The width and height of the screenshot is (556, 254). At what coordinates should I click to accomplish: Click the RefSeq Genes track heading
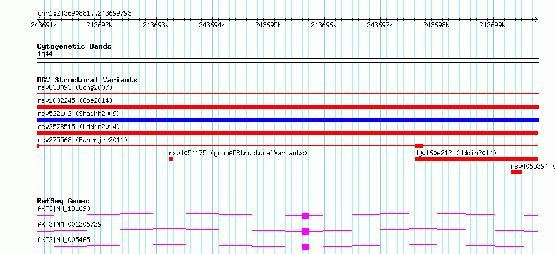point(64,201)
